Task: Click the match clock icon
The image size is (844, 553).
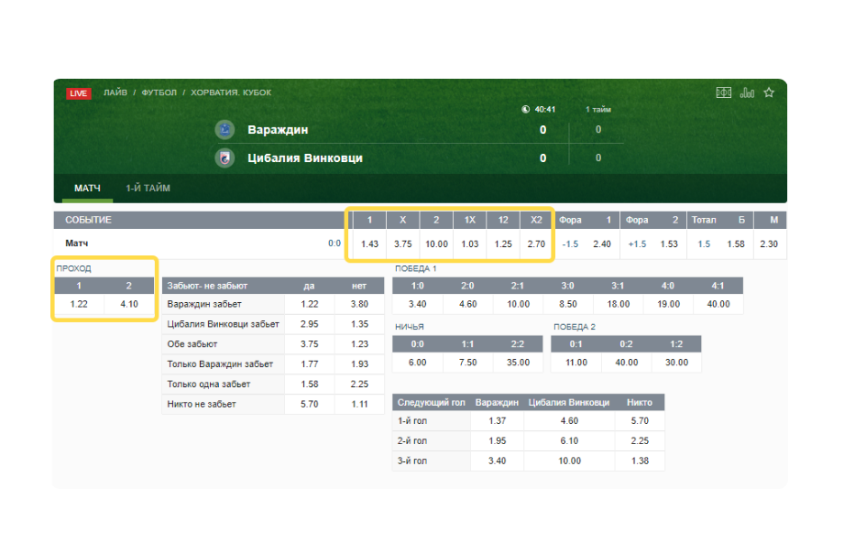Action: 525,109
